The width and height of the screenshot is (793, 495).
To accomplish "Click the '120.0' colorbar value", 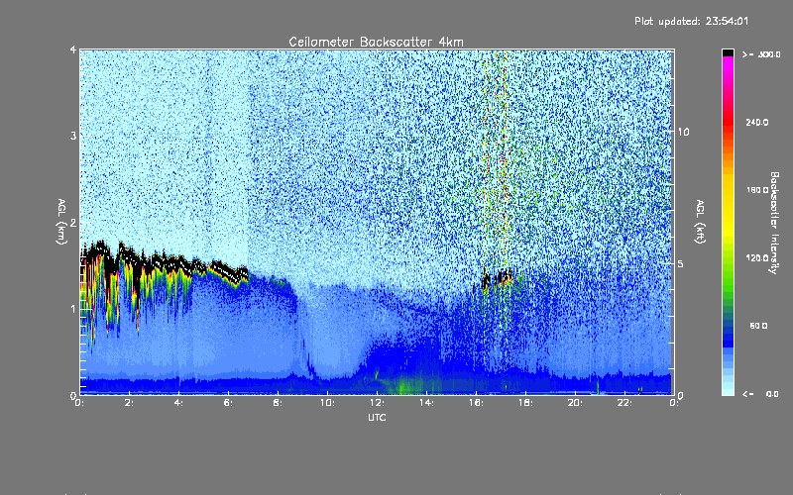I will coord(757,257).
